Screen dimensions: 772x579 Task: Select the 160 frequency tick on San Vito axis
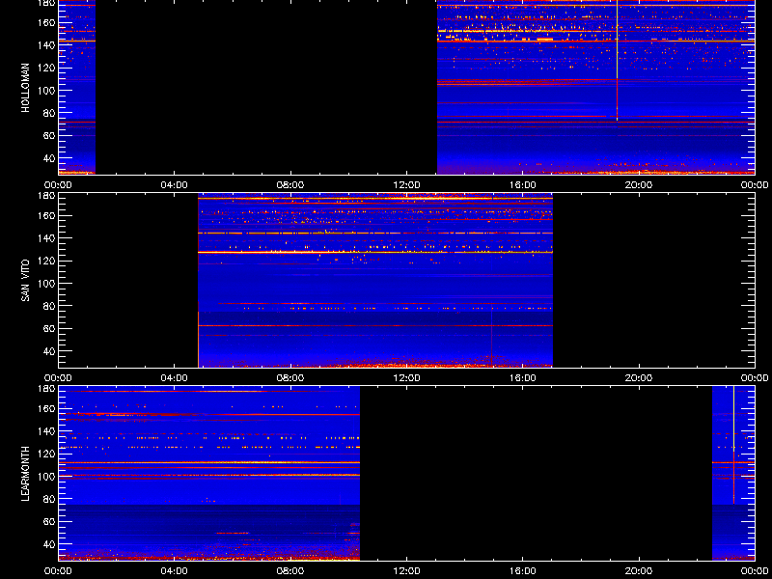pos(47,215)
